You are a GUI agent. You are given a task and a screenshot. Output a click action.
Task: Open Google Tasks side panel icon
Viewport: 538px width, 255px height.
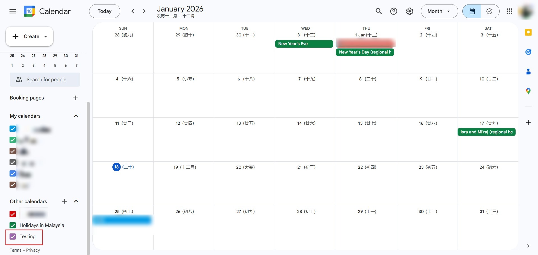pos(528,52)
